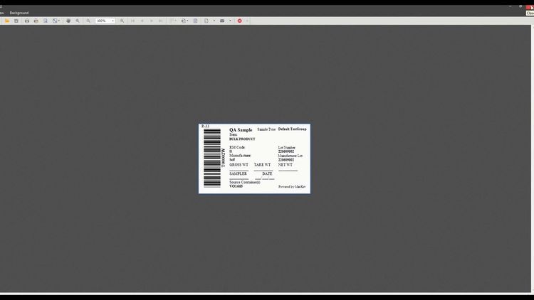The width and height of the screenshot is (534, 300).
Task: Toggle the Hand tool for panning
Action: [x=68, y=21]
